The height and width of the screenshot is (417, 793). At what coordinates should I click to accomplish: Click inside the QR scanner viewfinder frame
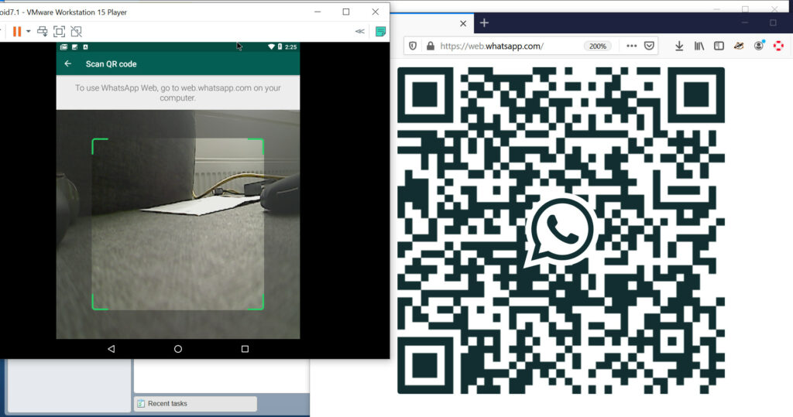(x=177, y=224)
